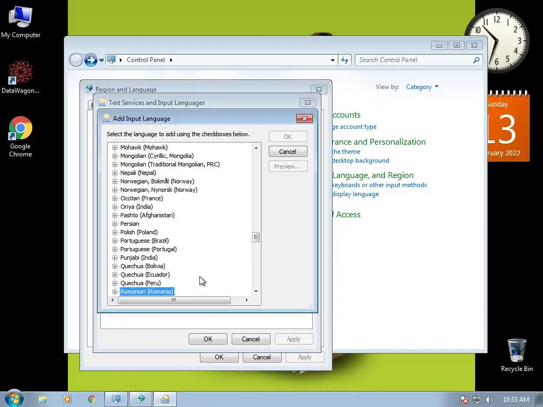Select Mongolian (Traditional Mongolian, PRC) row
Screen dimensions: 543x407
tap(170, 164)
